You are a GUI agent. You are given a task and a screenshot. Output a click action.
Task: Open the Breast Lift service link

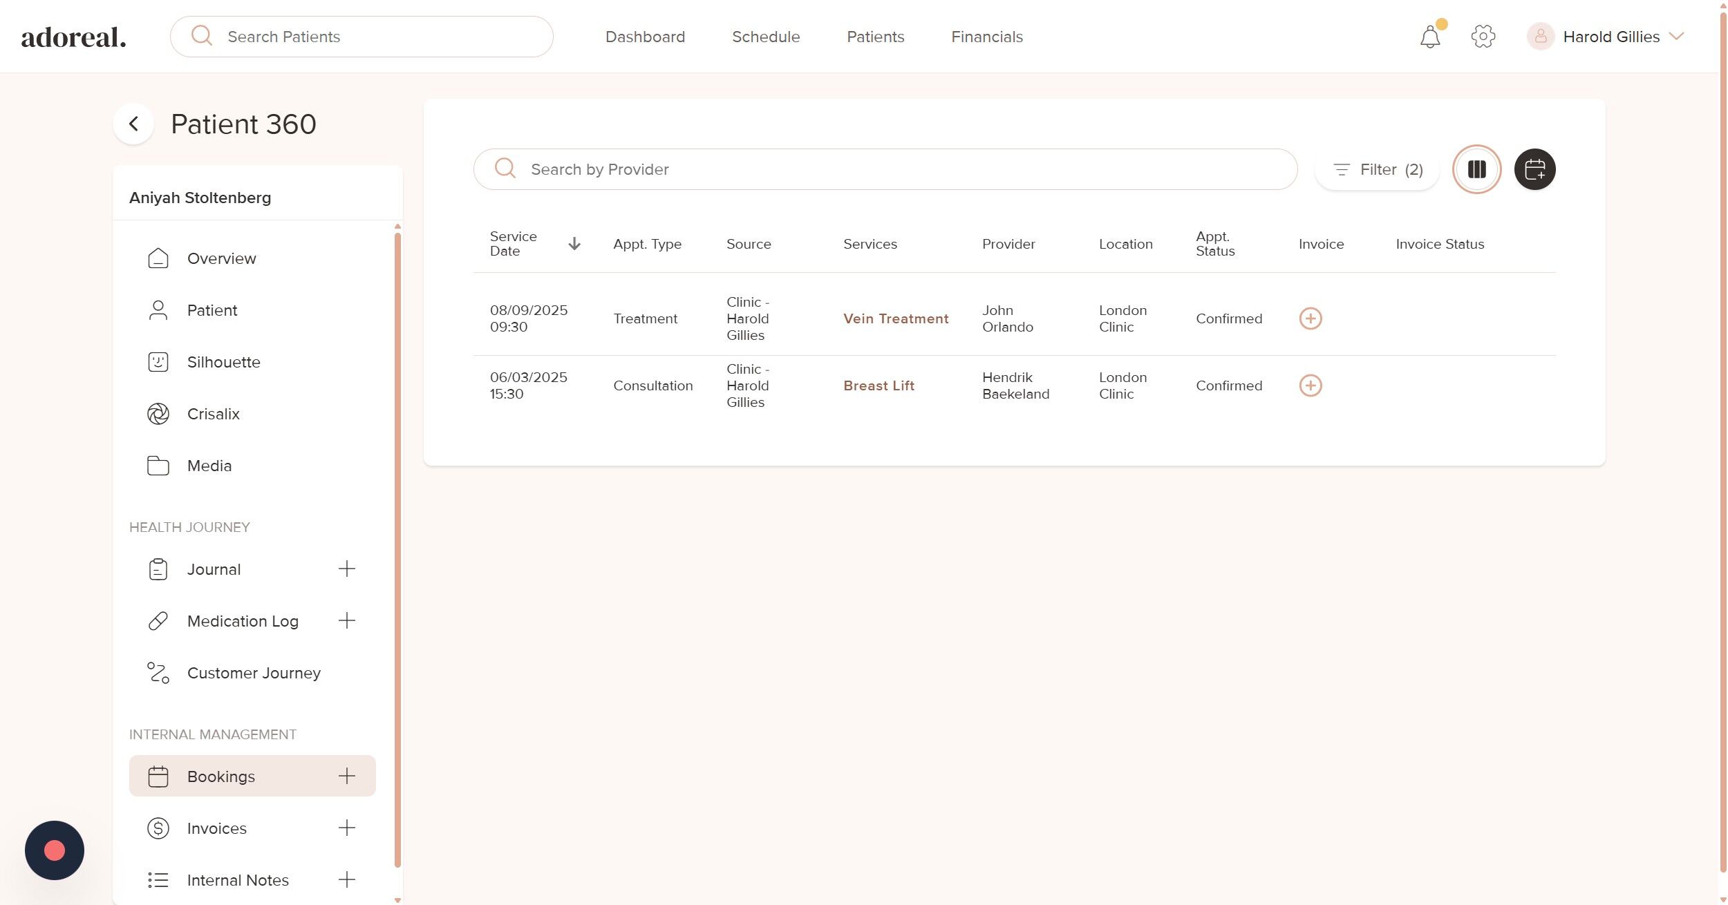coord(878,385)
